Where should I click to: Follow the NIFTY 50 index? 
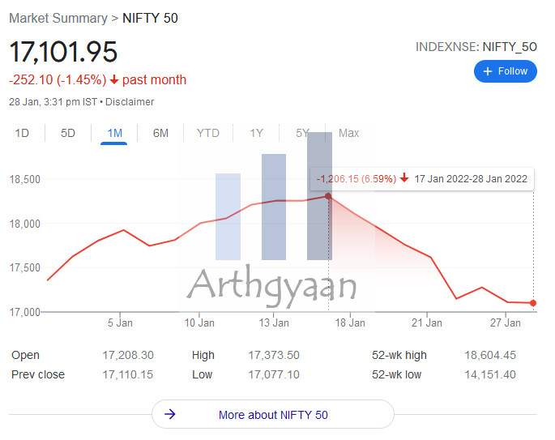(506, 71)
